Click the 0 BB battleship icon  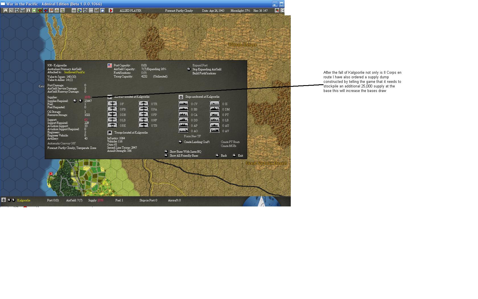click(184, 109)
